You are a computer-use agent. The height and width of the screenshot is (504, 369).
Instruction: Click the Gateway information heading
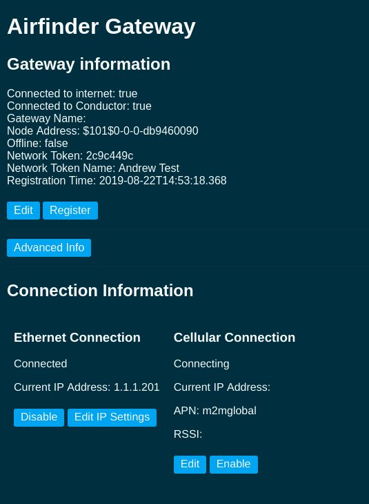89,64
